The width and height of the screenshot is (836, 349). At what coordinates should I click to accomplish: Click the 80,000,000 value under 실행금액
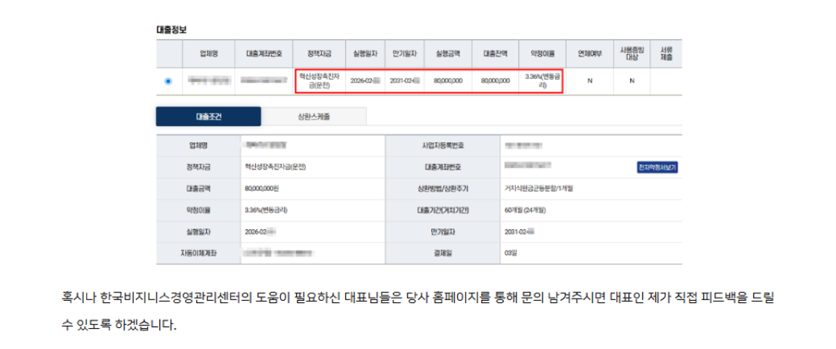448,81
